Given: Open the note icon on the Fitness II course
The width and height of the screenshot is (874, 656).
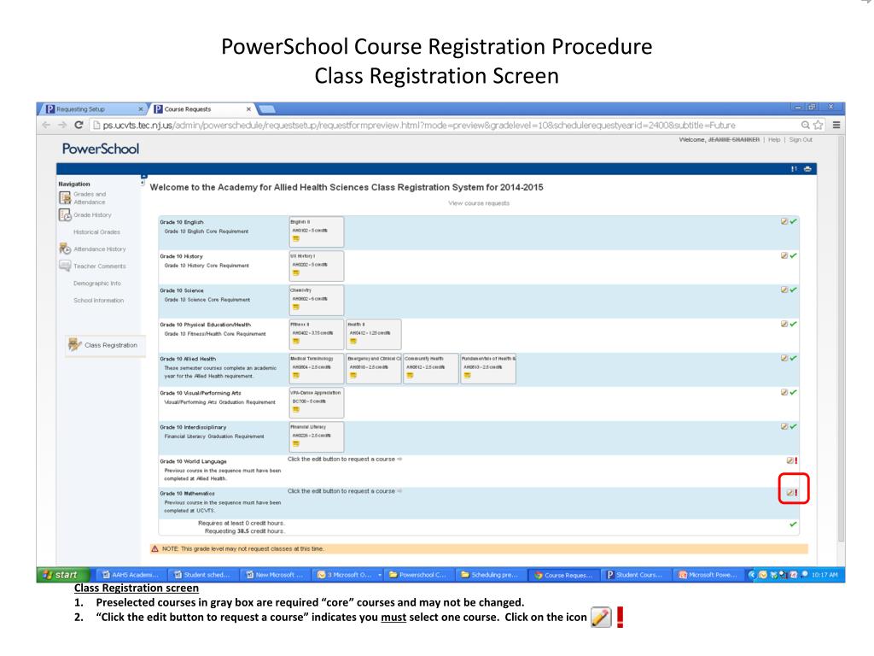Looking at the screenshot, I should 296,341.
